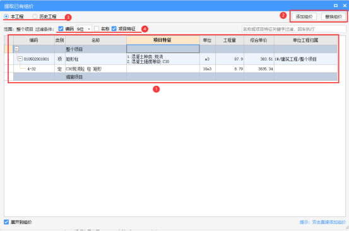Click the 项目特征 column header

click(x=163, y=40)
